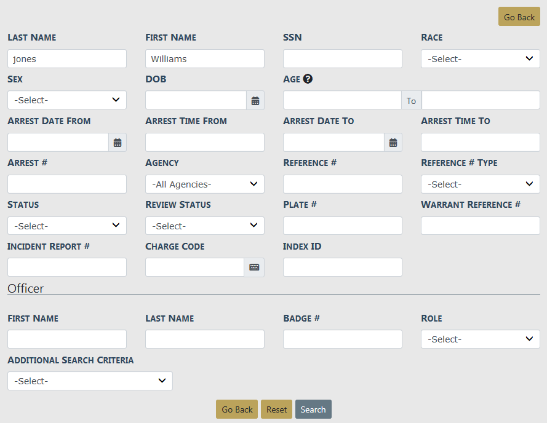Expand the Race dropdown
This screenshot has width=547, height=423.
click(x=480, y=59)
